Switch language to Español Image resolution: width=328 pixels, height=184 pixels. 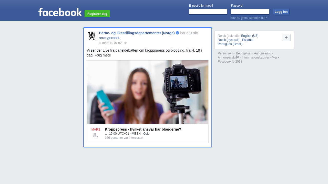click(248, 40)
